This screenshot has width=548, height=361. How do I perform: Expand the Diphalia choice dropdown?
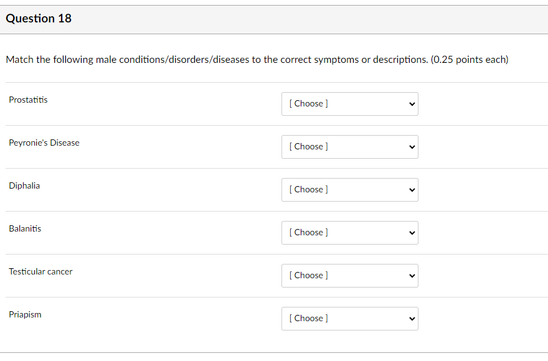point(349,190)
